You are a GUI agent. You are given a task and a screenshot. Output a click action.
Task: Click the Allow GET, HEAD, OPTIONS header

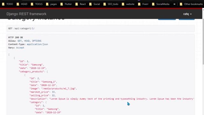coord(25,41)
